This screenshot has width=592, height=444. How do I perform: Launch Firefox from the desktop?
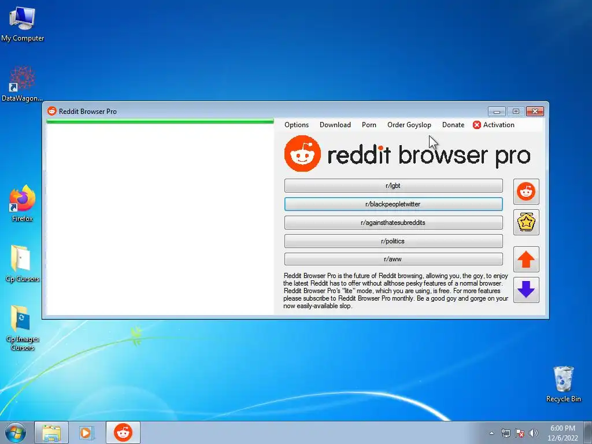[23, 203]
